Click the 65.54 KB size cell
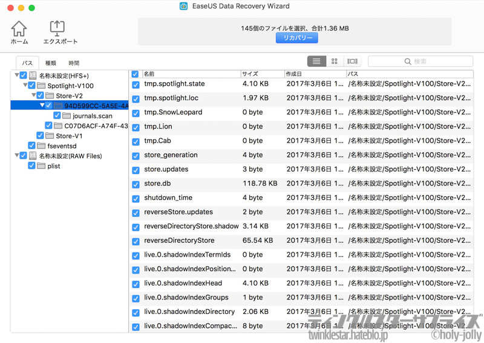 point(258,240)
